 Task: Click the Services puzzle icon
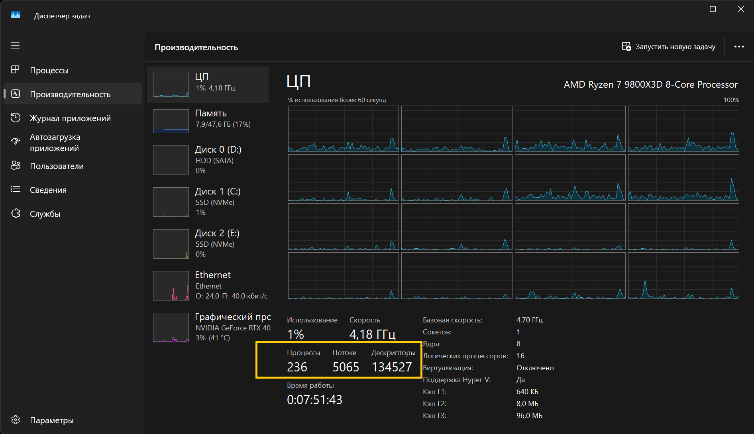pyautogui.click(x=16, y=214)
